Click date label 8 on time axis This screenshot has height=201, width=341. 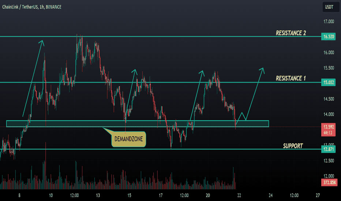point(19,196)
